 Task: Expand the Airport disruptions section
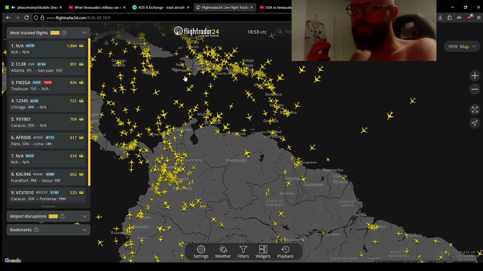[x=85, y=216]
